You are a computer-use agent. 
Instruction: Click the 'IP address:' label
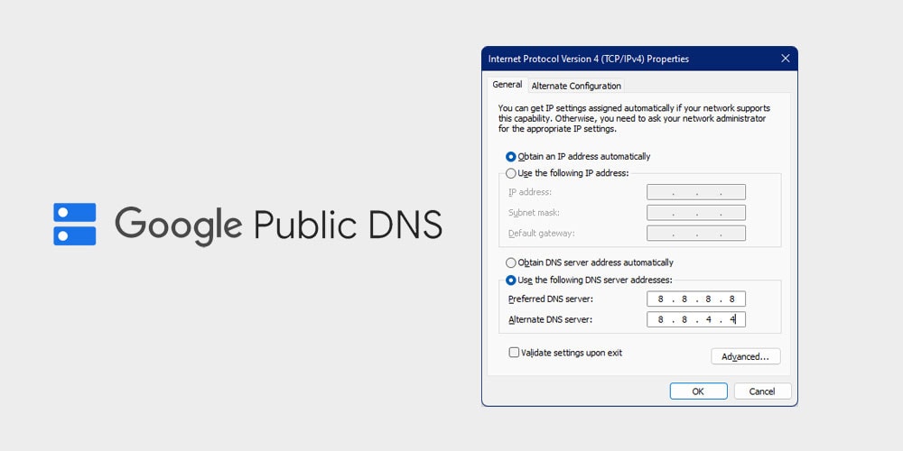coord(530,192)
